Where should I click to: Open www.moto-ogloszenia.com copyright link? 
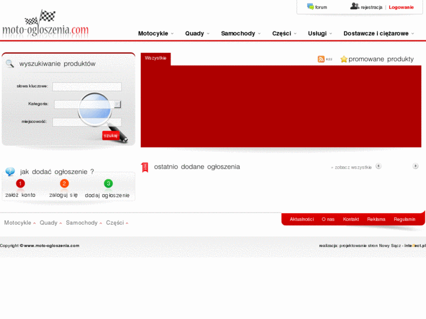pos(52,245)
